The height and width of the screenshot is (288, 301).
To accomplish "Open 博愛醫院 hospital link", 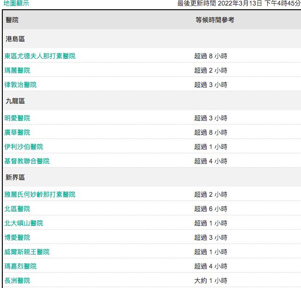I will [x=17, y=238].
